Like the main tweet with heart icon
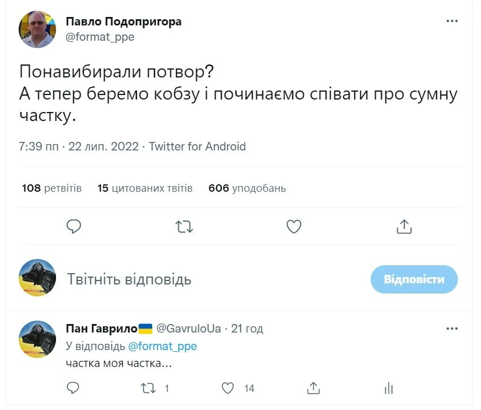 [294, 227]
